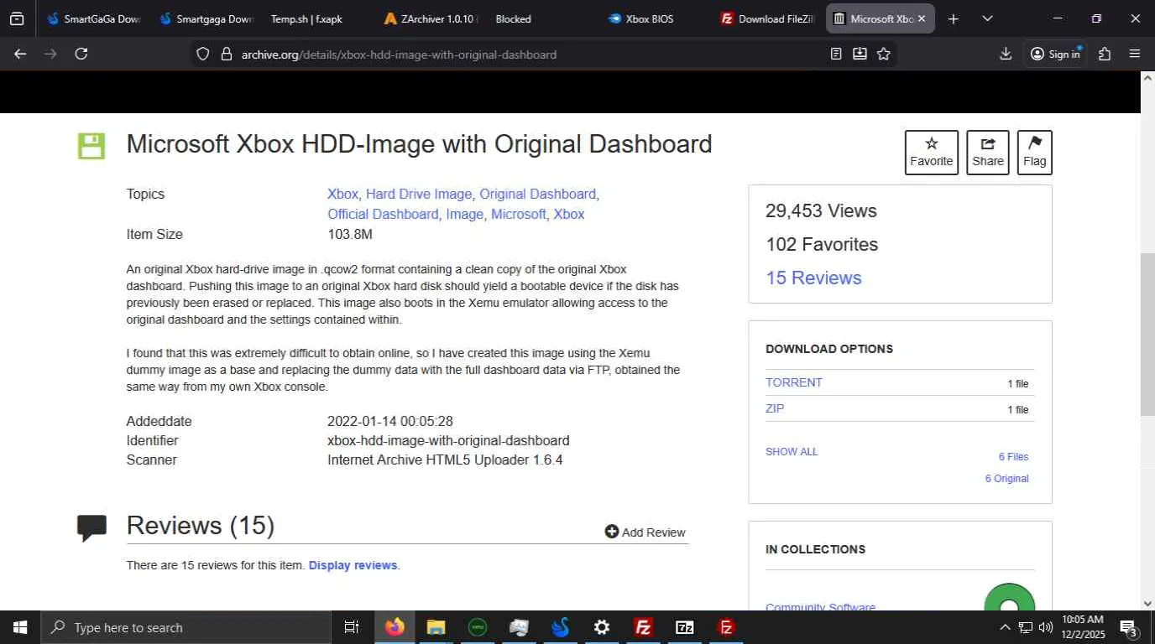The width and height of the screenshot is (1155, 644).
Task: Open the Hard Drive Image topic link
Action: coord(419,194)
